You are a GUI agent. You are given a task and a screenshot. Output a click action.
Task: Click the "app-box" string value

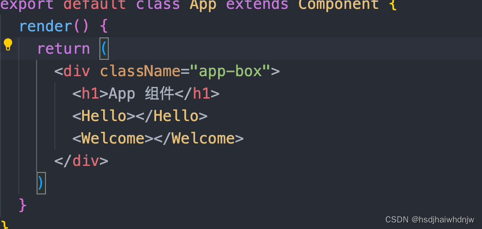point(230,71)
